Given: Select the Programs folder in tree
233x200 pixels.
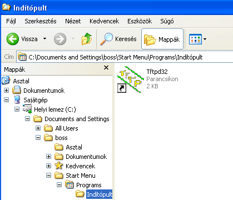Looking at the screenshot, I should [x=88, y=185].
